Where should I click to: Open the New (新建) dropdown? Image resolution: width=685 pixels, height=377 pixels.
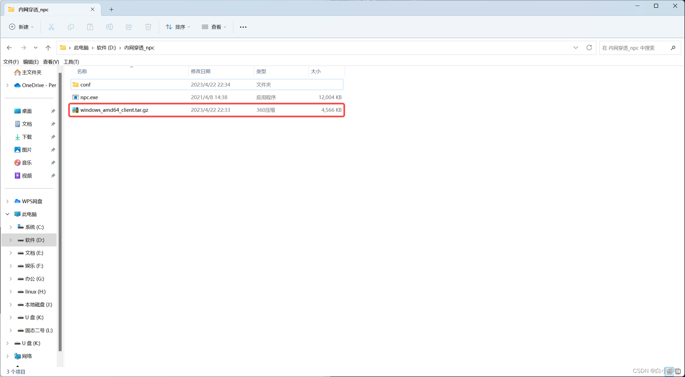tap(22, 27)
